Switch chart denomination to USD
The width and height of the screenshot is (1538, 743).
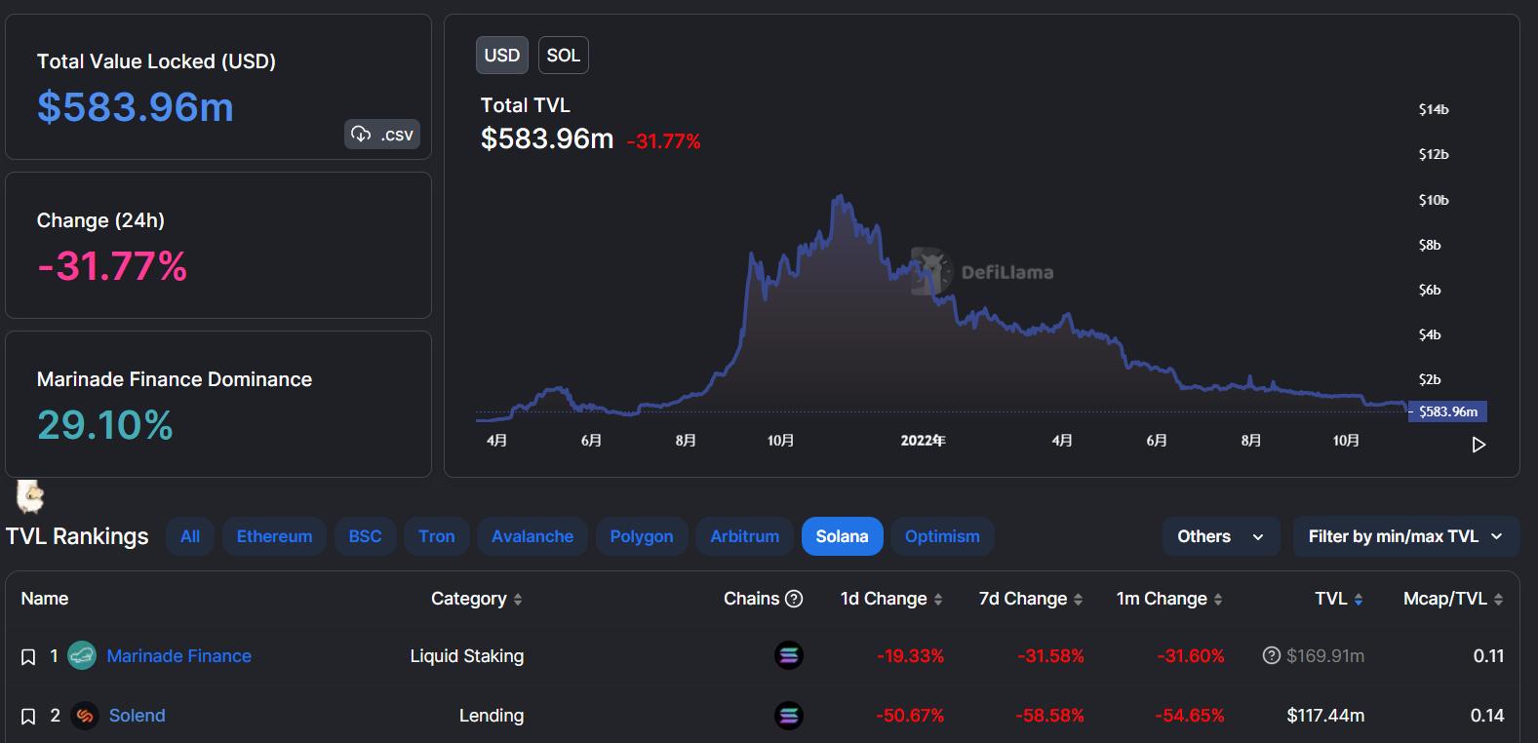pyautogui.click(x=502, y=56)
